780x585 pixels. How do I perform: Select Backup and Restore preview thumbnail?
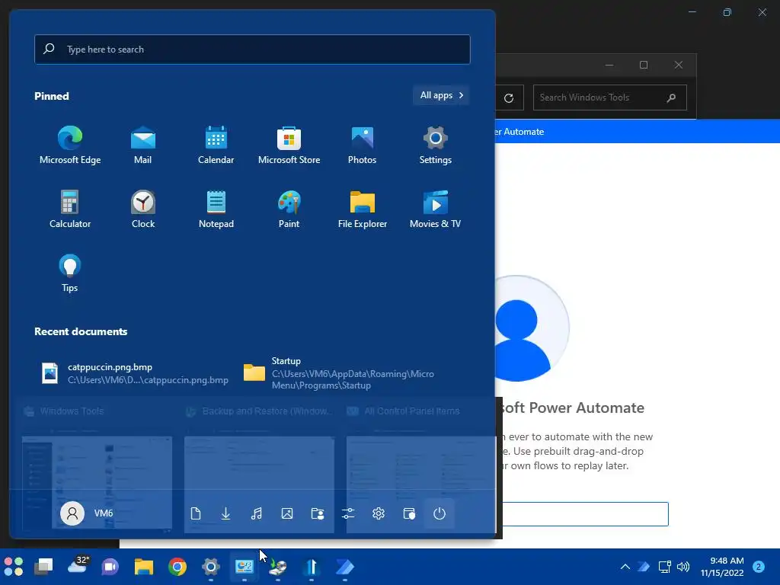coord(259,484)
